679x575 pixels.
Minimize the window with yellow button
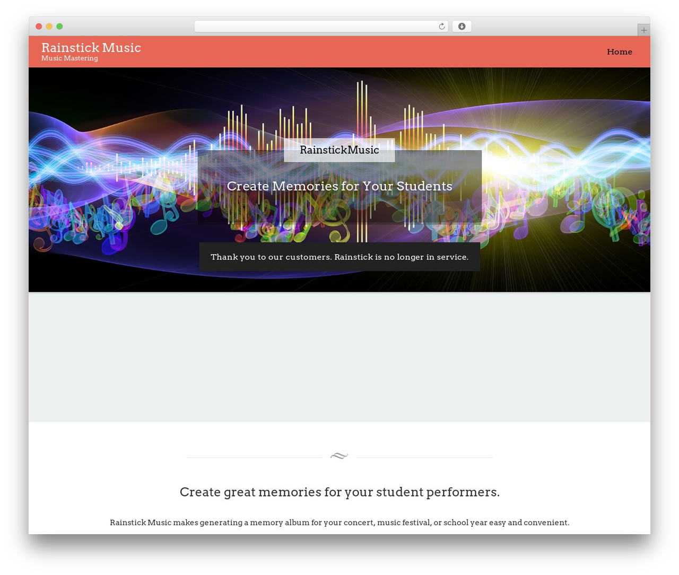49,27
